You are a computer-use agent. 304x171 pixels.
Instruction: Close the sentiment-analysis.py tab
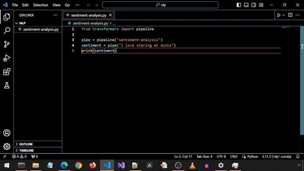(x=110, y=15)
